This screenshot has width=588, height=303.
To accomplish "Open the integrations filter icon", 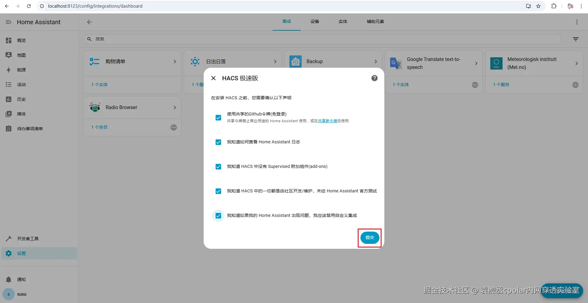I will point(576,39).
